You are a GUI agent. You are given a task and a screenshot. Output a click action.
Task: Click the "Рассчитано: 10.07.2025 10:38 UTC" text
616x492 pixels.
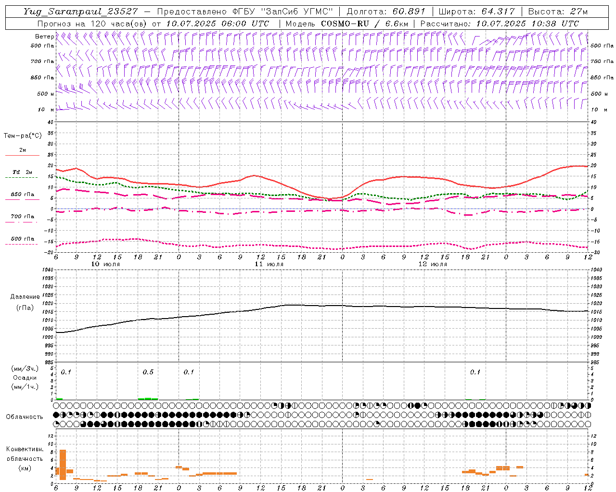(x=500, y=24)
